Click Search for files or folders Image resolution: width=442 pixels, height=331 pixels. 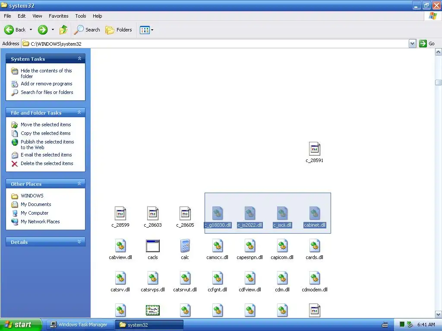(x=47, y=92)
